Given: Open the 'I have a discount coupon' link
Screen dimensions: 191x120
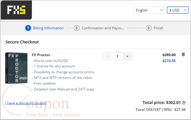Looking at the screenshot, I should coord(26,103).
